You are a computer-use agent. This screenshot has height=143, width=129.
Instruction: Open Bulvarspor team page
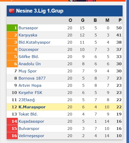tap(29, 129)
